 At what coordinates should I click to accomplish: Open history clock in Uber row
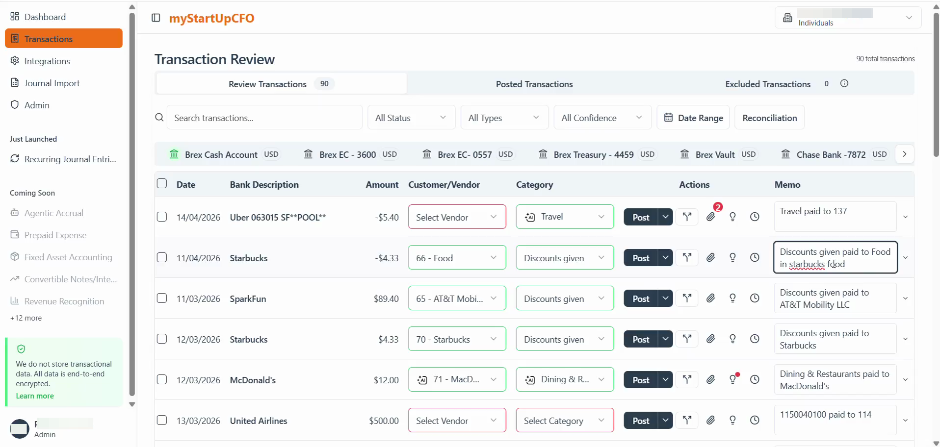[755, 217]
